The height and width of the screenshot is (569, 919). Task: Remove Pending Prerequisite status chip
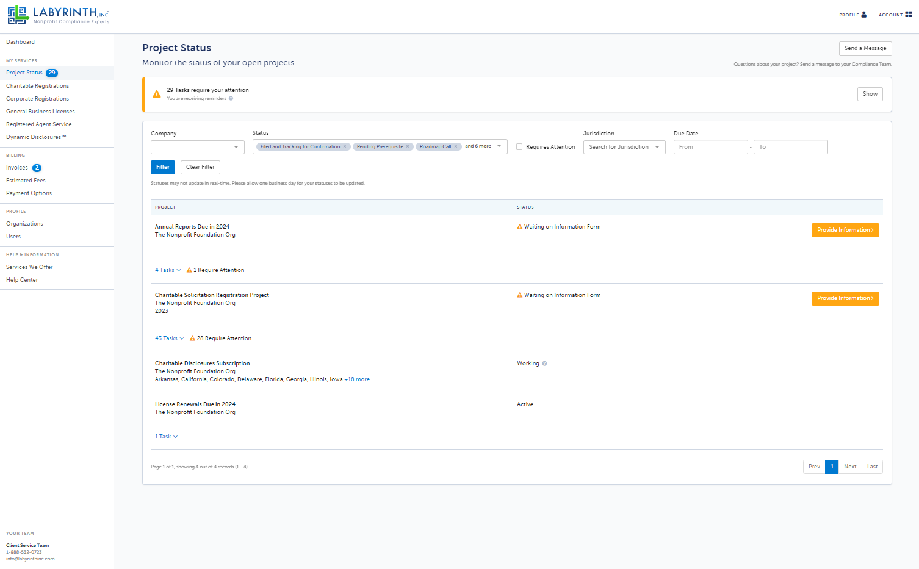coord(408,146)
